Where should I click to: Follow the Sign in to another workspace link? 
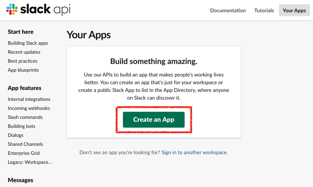tap(194, 152)
